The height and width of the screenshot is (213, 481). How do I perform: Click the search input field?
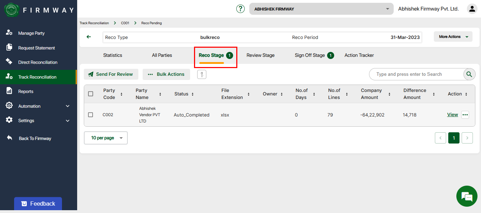(x=416, y=74)
